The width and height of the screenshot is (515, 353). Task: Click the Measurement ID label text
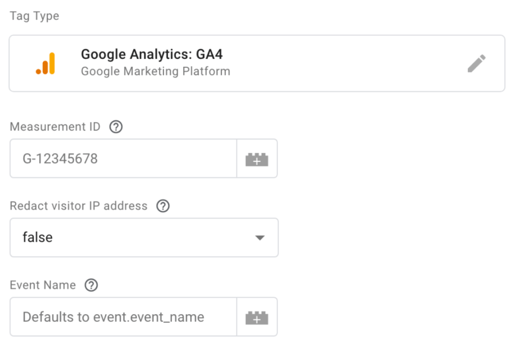click(55, 127)
